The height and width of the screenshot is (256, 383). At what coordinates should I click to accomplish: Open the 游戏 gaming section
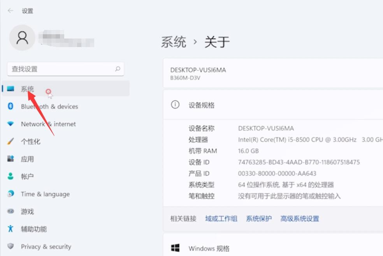(x=11, y=211)
